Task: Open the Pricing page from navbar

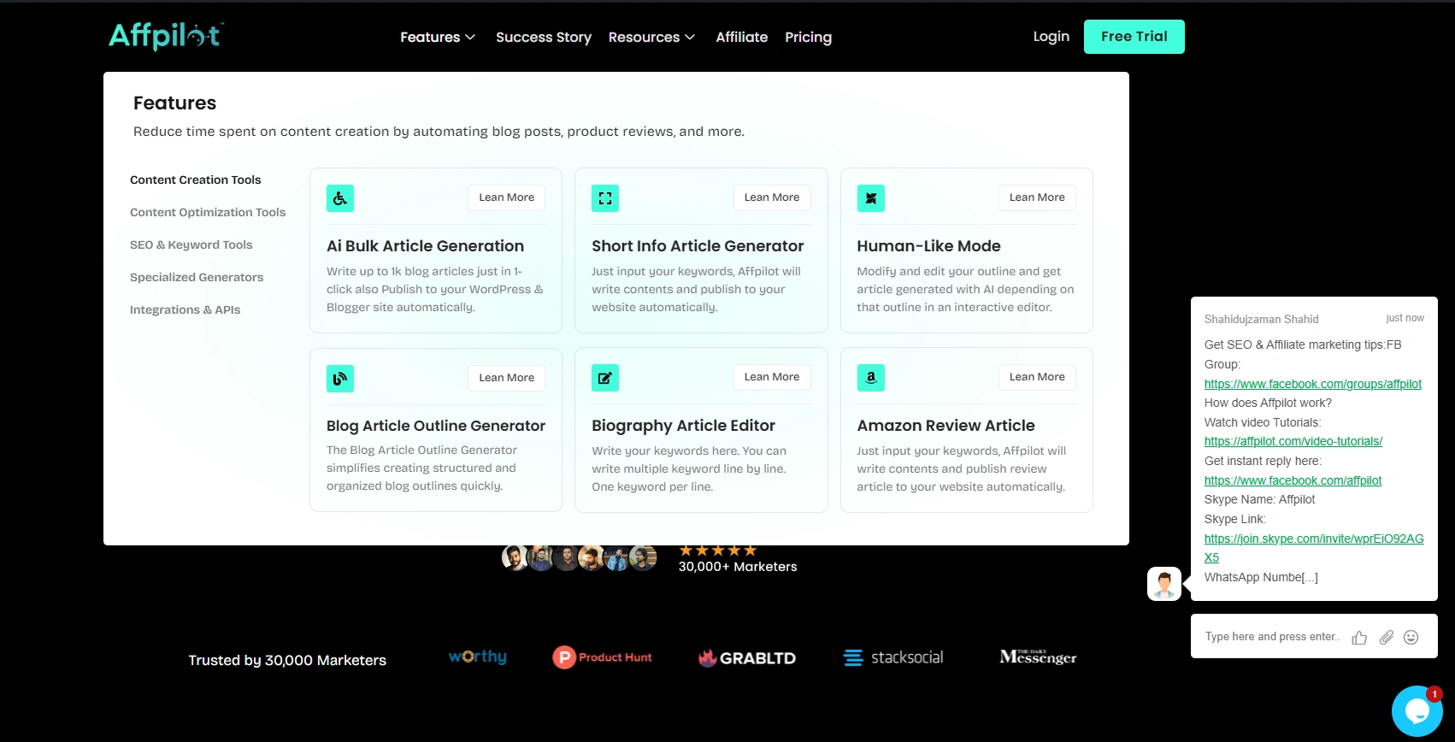Action: pos(808,38)
